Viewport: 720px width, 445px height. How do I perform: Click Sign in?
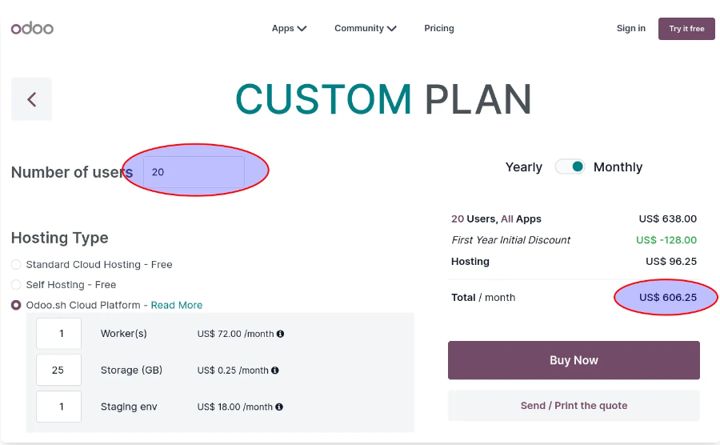631,29
